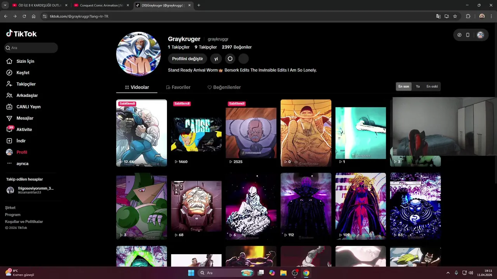Image resolution: width=497 pixels, height=279 pixels.
Task: Open the video with 1 view
Action: point(361,133)
